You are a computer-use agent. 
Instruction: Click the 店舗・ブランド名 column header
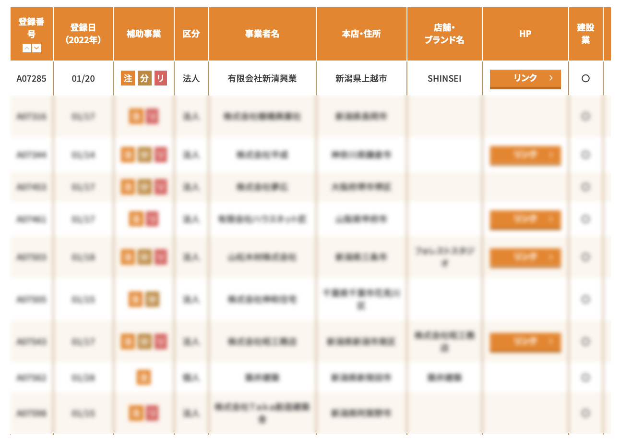pyautogui.click(x=444, y=34)
